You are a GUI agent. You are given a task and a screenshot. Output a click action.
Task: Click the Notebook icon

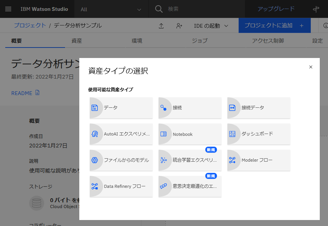[x=163, y=134]
